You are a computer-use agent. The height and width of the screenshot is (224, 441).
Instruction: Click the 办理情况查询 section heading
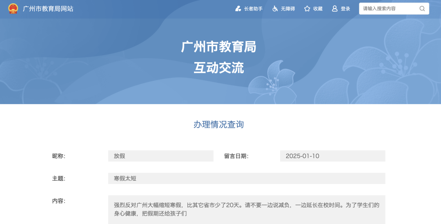[218, 124]
